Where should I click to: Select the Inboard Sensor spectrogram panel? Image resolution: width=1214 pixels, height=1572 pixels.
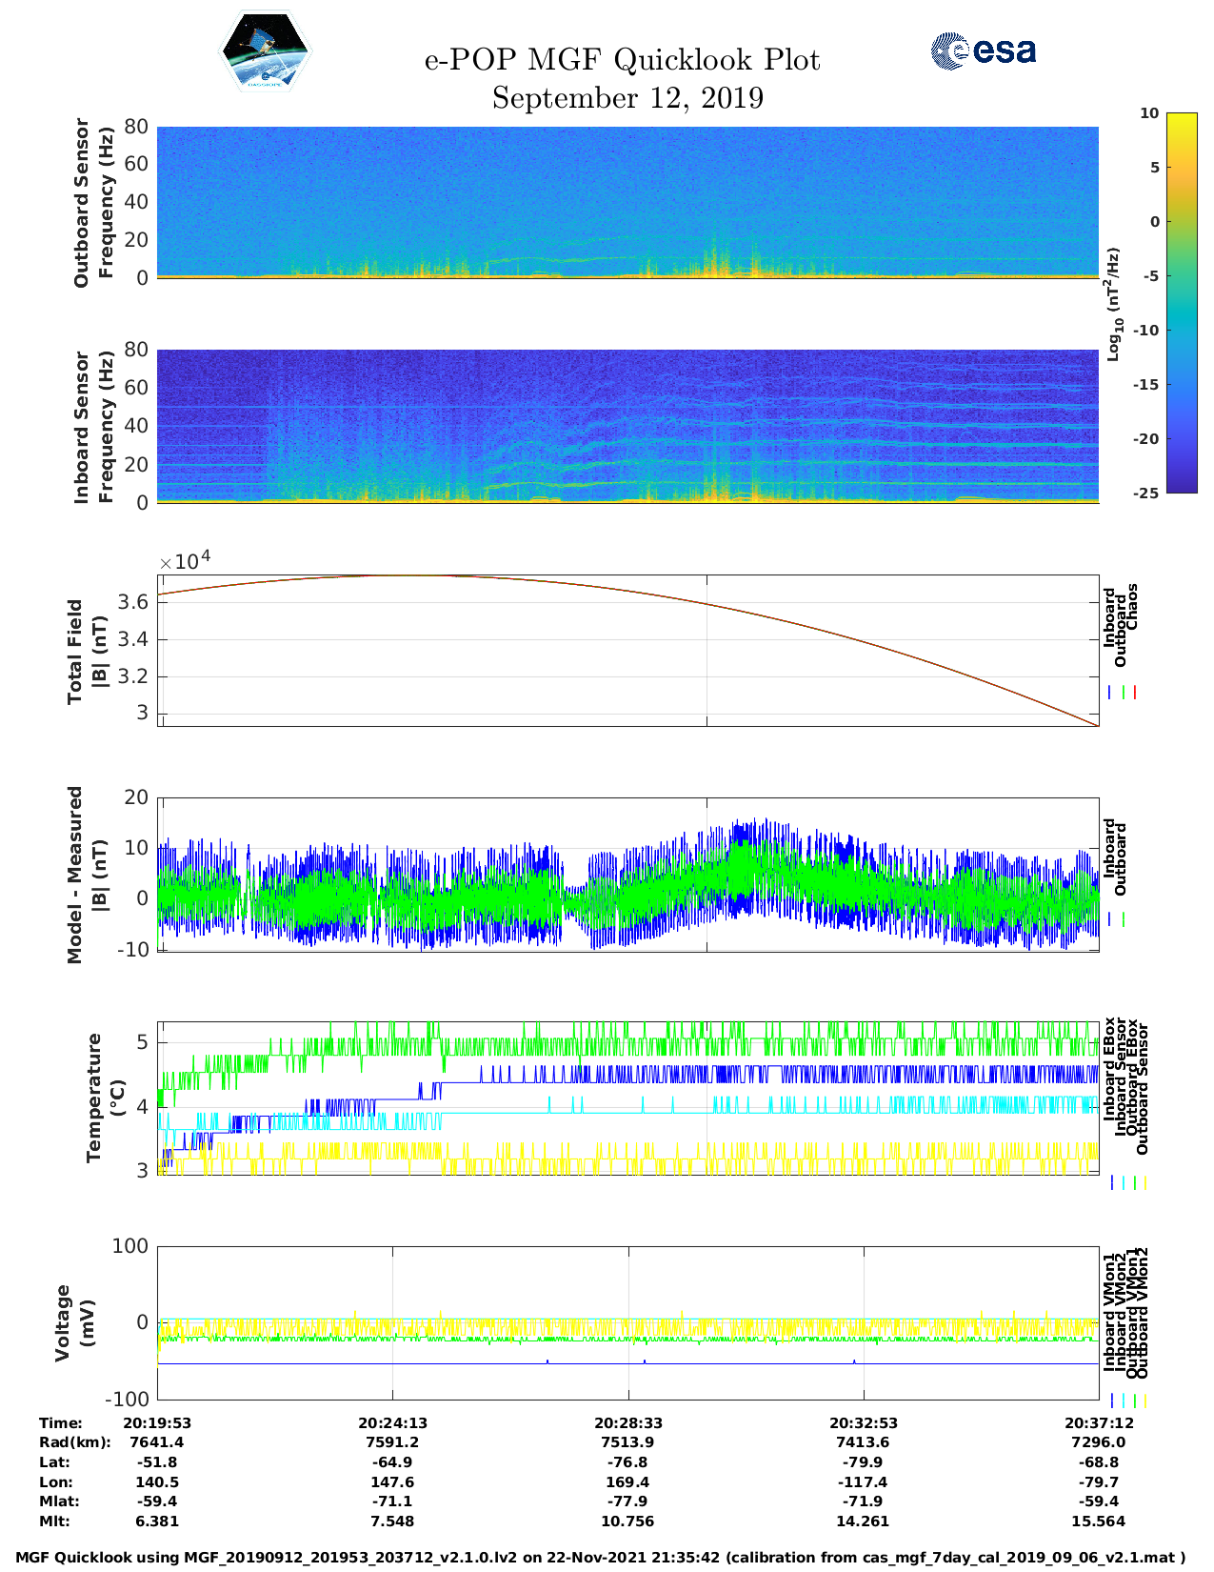[627, 426]
